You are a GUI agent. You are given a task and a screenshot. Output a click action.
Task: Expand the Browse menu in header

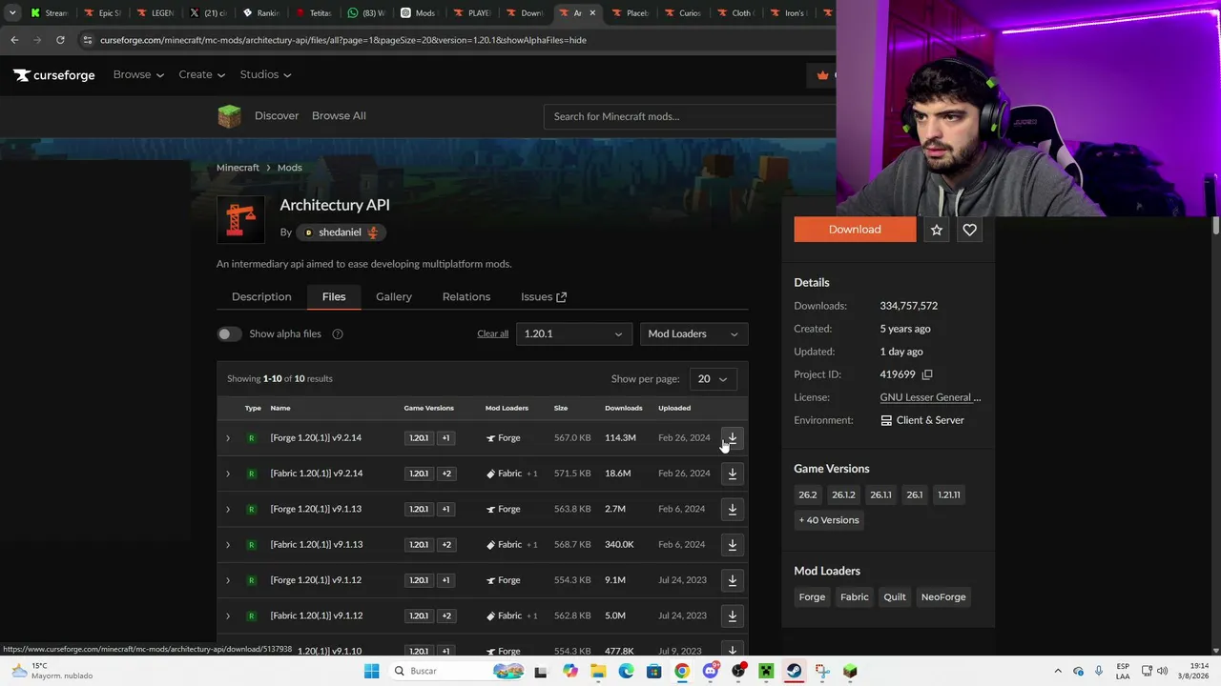[x=138, y=75]
